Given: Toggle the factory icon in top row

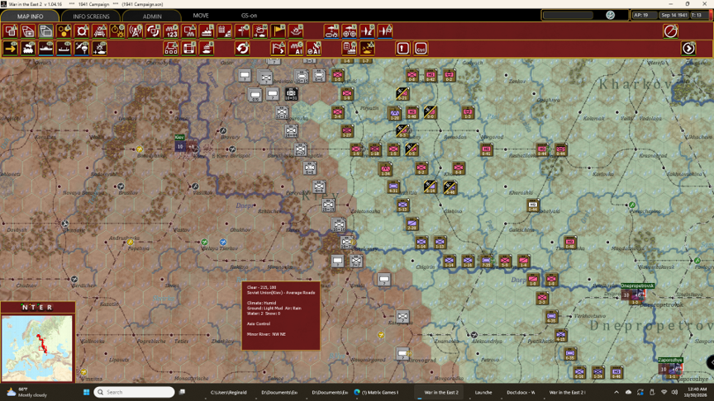Looking at the screenshot, I should click(x=207, y=31).
